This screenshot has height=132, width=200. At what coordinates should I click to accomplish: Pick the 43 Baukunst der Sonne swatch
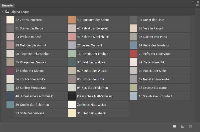tap(72, 20)
